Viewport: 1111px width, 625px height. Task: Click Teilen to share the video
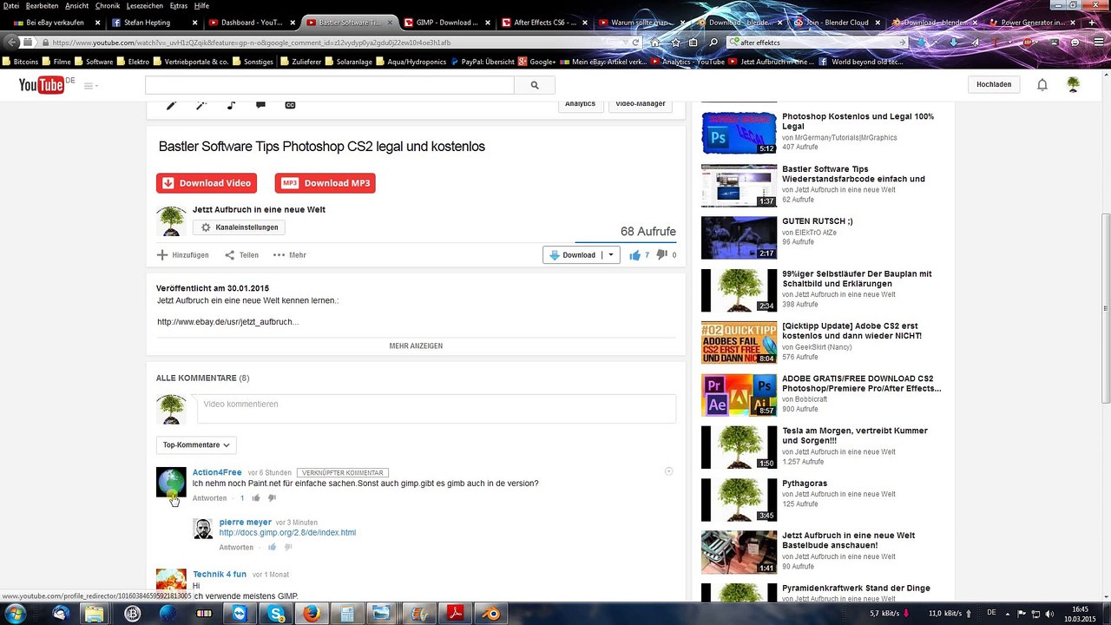coord(241,255)
